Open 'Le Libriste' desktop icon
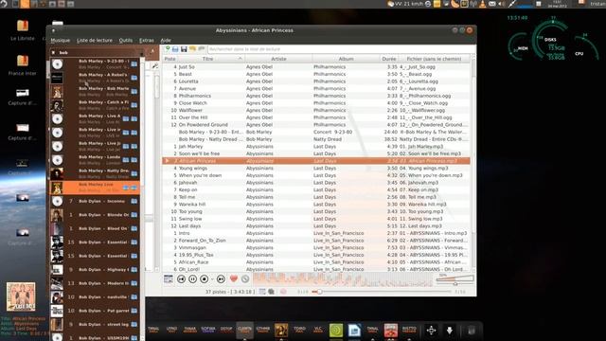 click(x=23, y=30)
